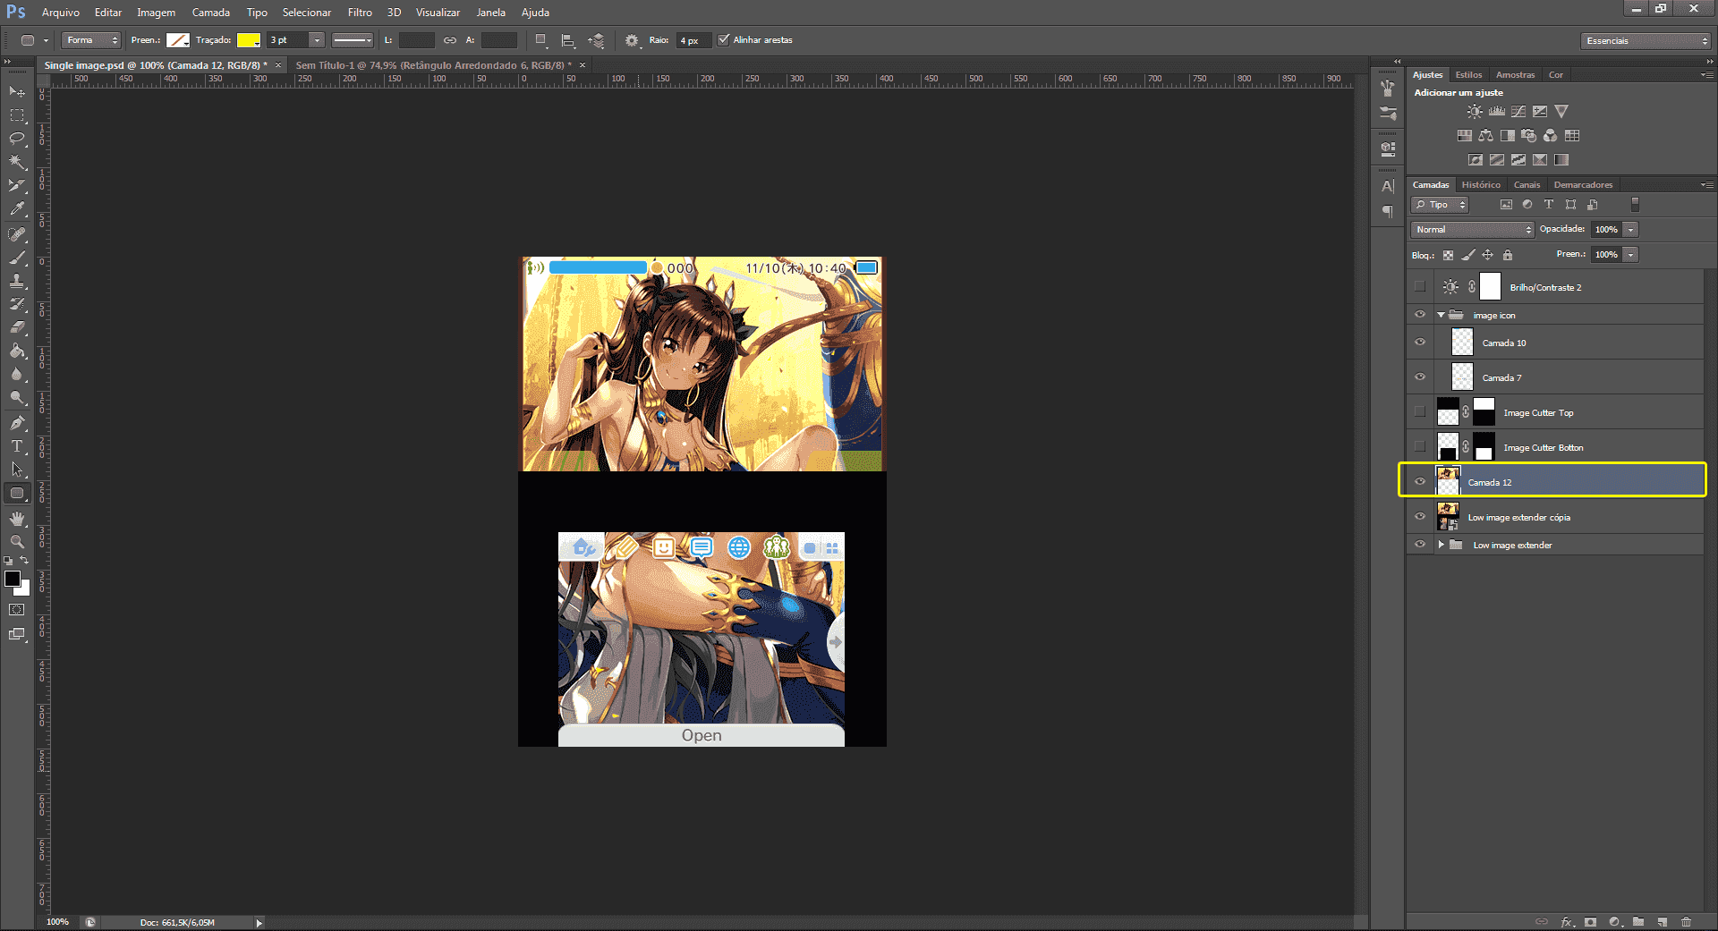The width and height of the screenshot is (1718, 931).
Task: Open the yellow Traçado stroke color swatch
Action: pos(248,40)
